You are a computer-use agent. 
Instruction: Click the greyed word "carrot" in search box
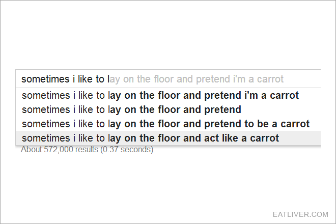point(270,79)
